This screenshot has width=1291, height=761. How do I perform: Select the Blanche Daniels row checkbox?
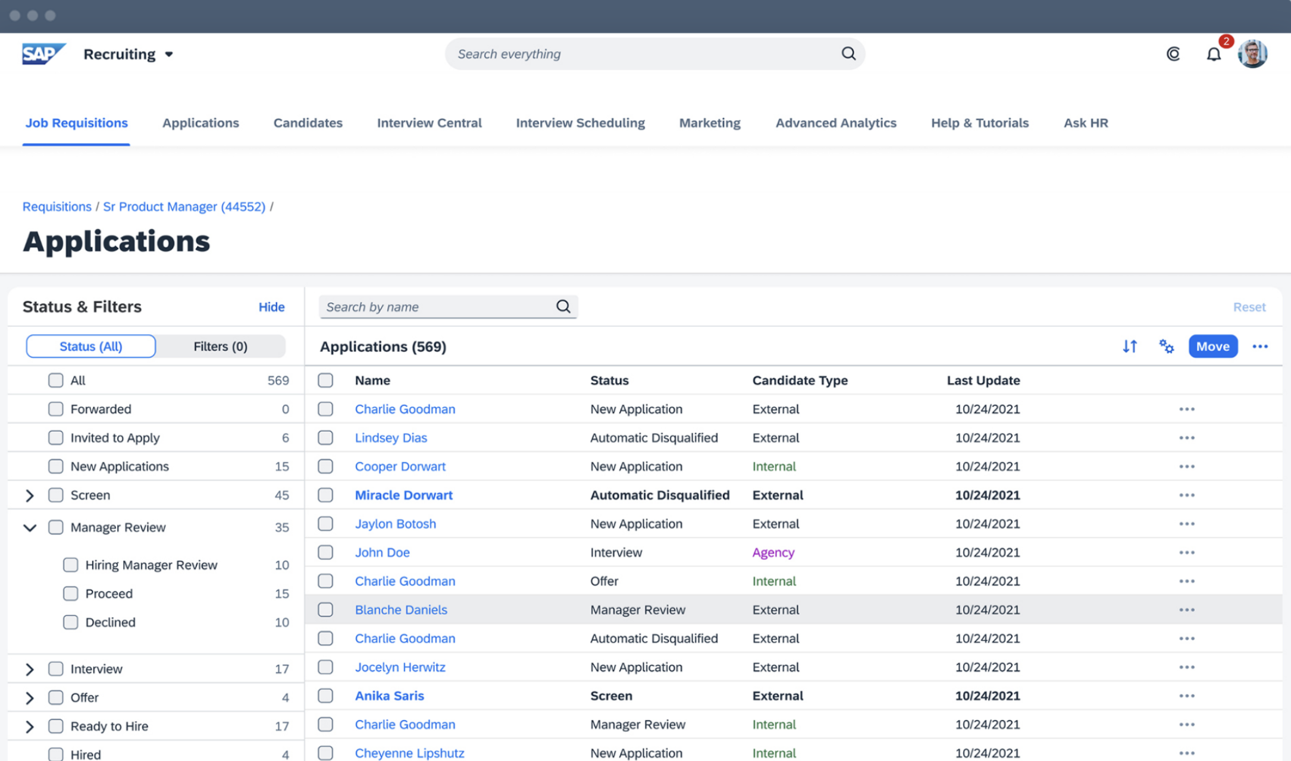(325, 609)
